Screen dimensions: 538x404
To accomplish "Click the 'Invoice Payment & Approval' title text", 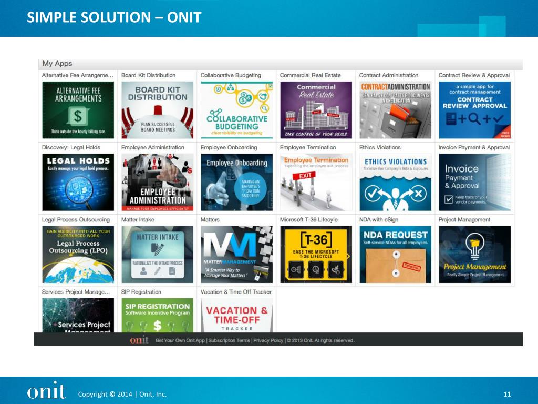I will (474, 147).
